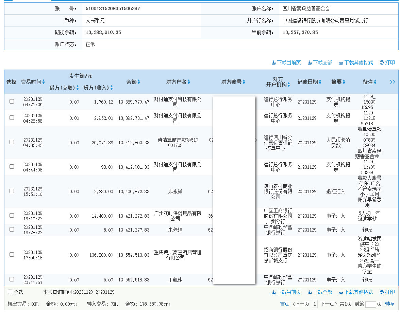Click 转至 to jump to page
Viewport: 401px width, 312px height.
coord(390,304)
